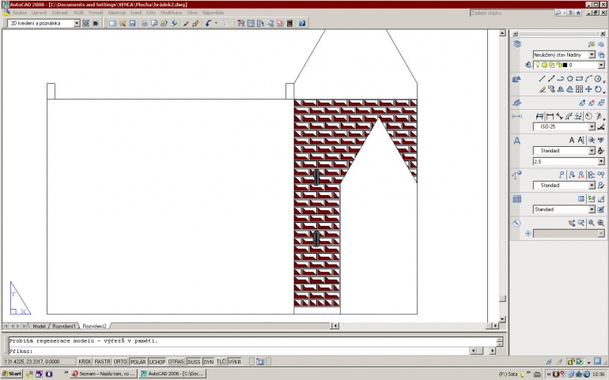Open the Soubor menu

20,13
